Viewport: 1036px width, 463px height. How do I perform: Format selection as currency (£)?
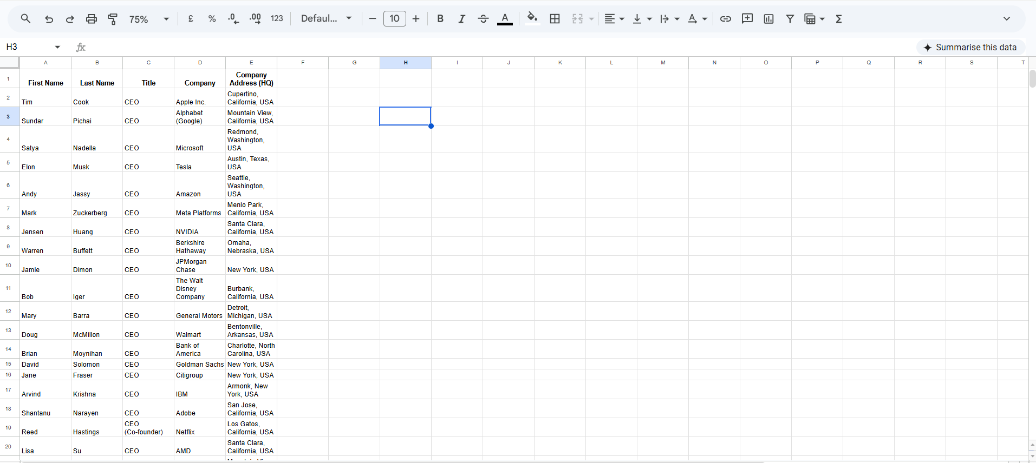[191, 19]
